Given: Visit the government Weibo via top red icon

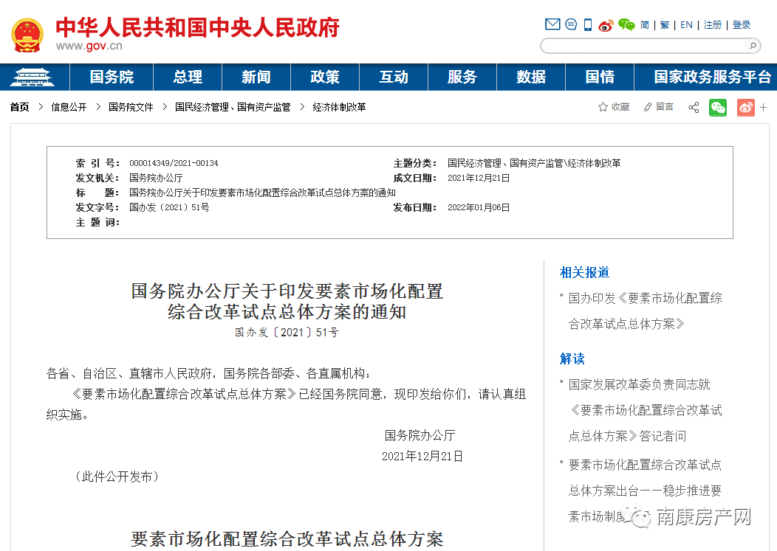Looking at the screenshot, I should [606, 24].
